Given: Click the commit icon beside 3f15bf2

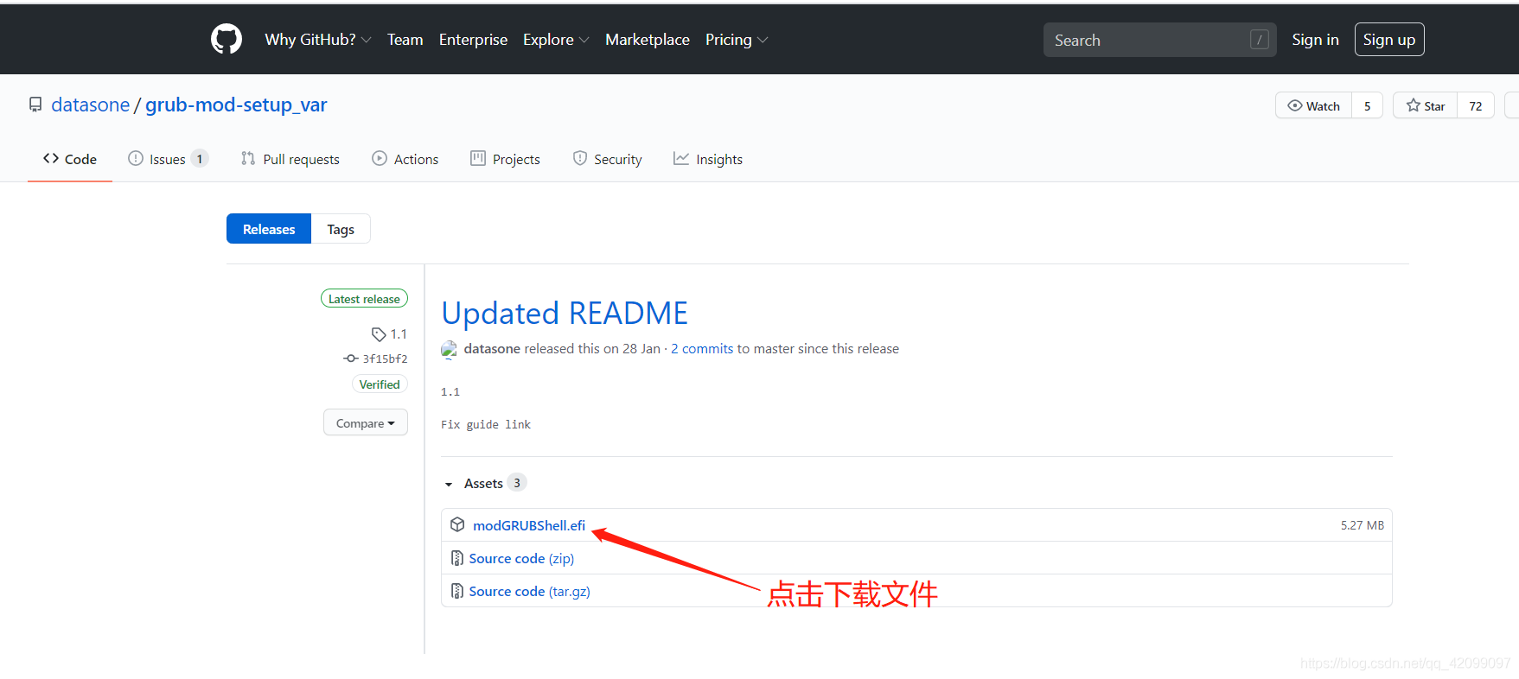Looking at the screenshot, I should point(350,359).
